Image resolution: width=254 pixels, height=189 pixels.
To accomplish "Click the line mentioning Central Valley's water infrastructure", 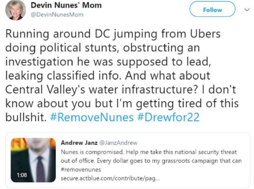I will coord(121,89).
